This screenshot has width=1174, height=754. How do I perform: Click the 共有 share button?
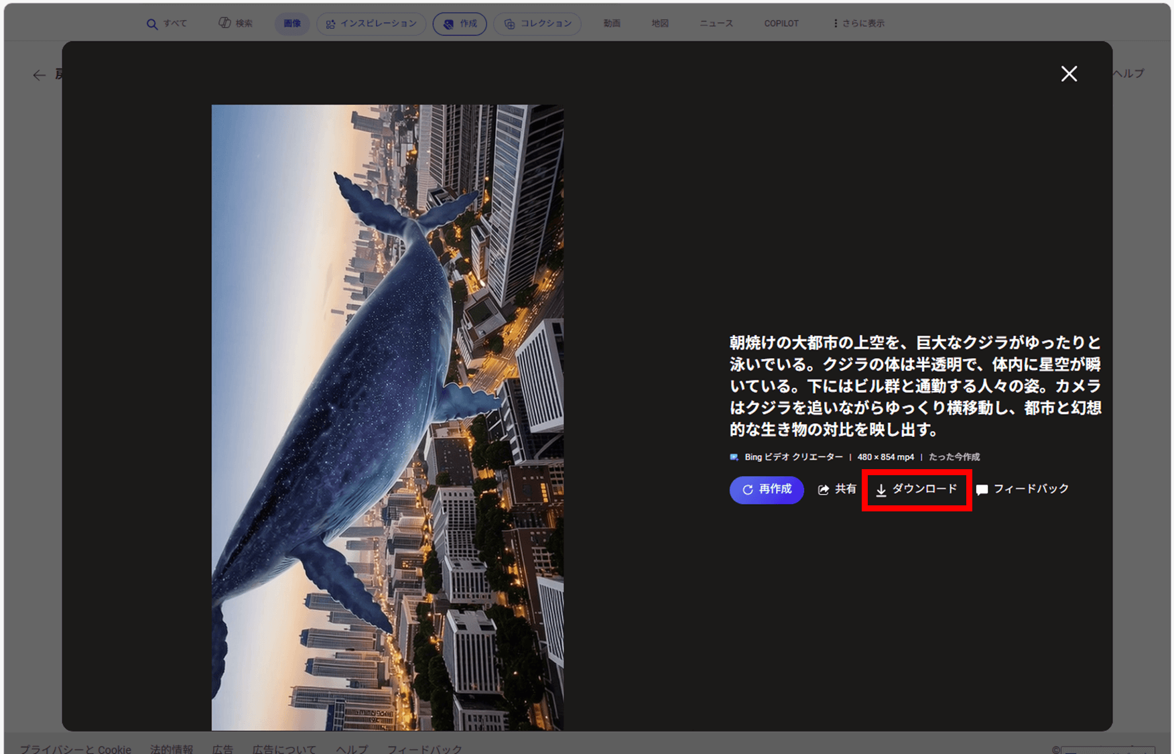coord(837,490)
